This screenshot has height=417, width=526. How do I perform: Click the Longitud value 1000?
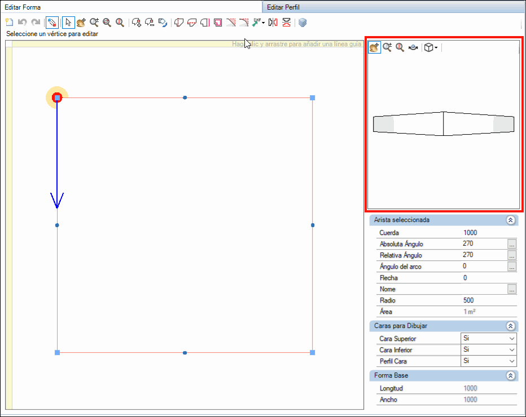pos(470,388)
